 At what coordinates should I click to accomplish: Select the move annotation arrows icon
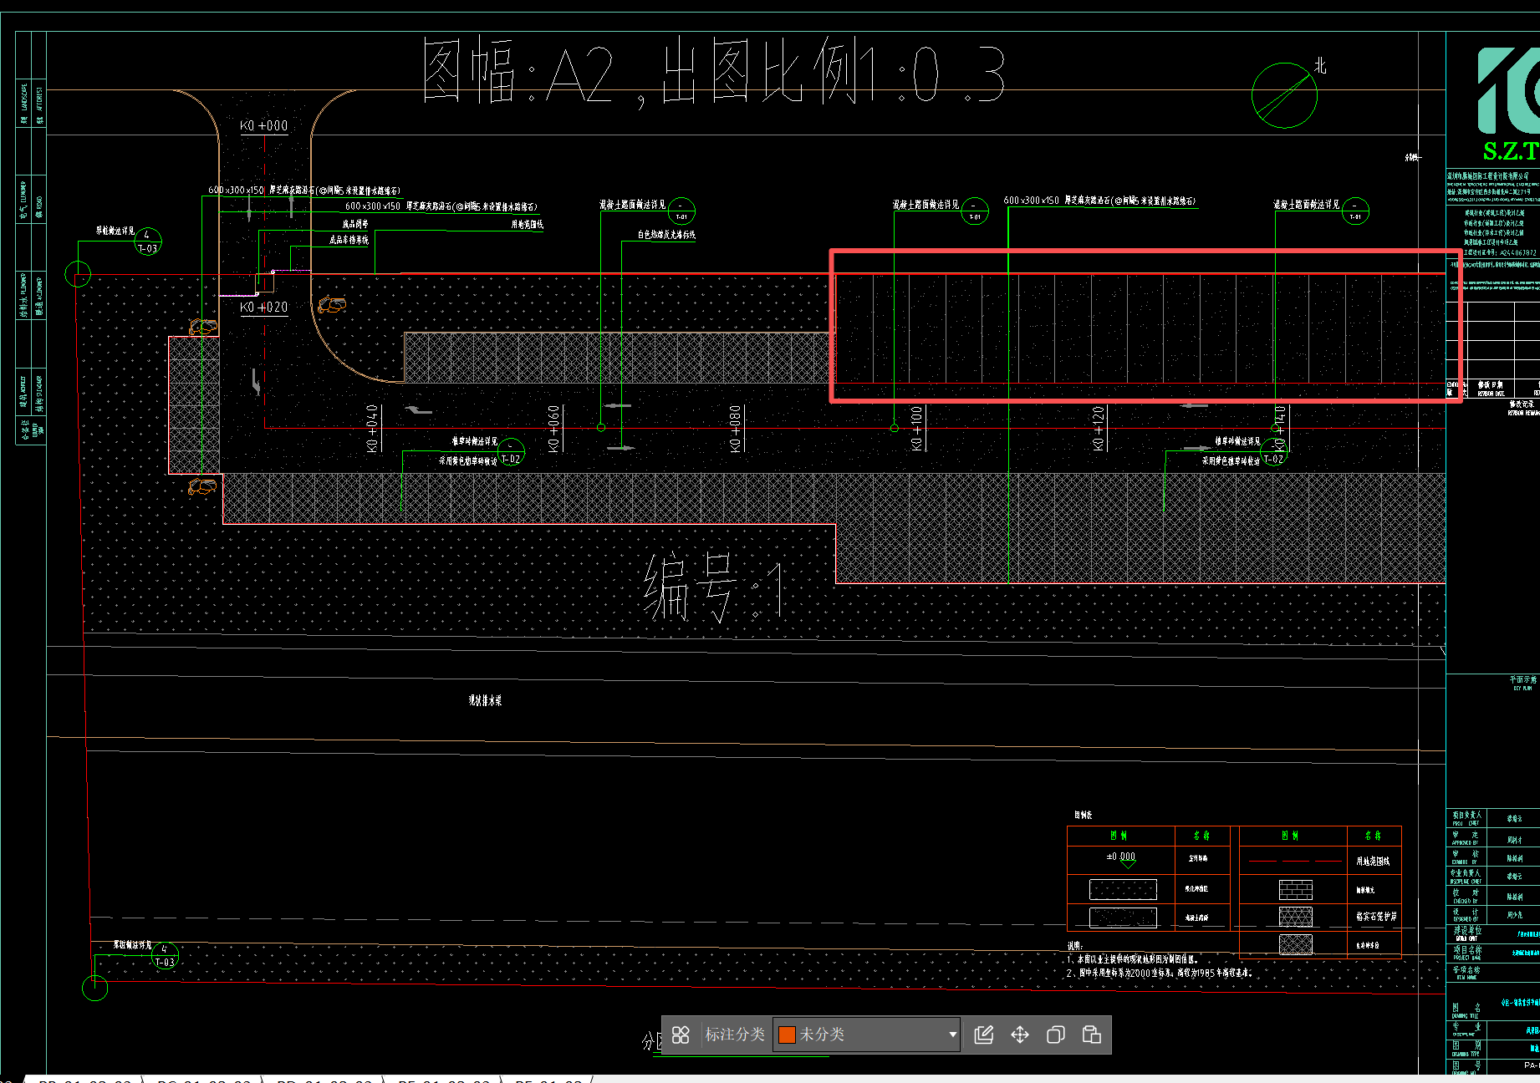pos(1020,1035)
